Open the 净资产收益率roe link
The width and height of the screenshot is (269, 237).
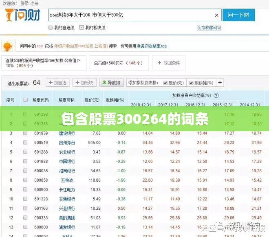tap(152, 46)
